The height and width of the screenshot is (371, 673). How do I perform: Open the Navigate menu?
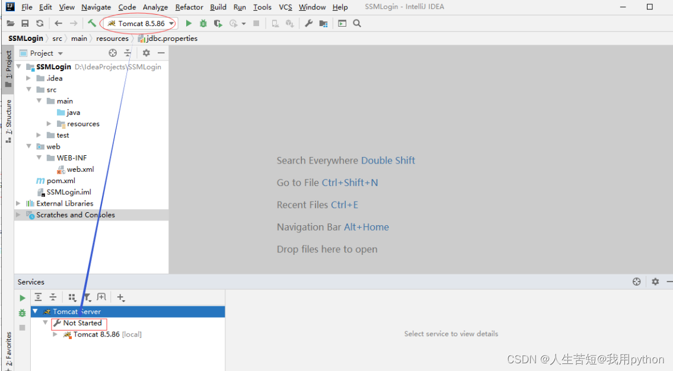point(96,7)
